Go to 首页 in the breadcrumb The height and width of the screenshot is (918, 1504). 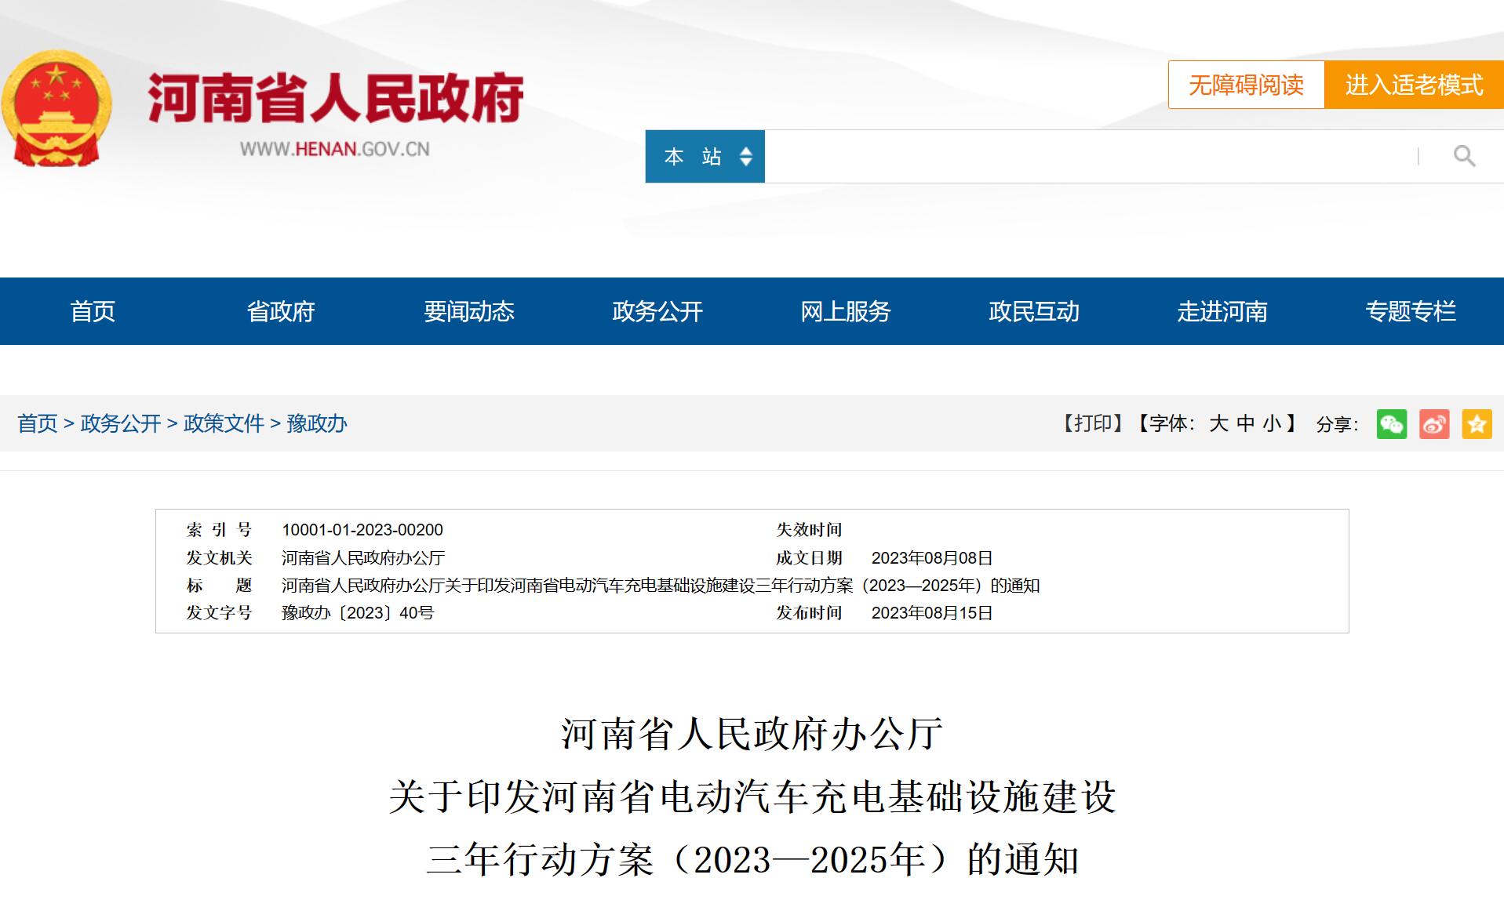pyautogui.click(x=38, y=423)
